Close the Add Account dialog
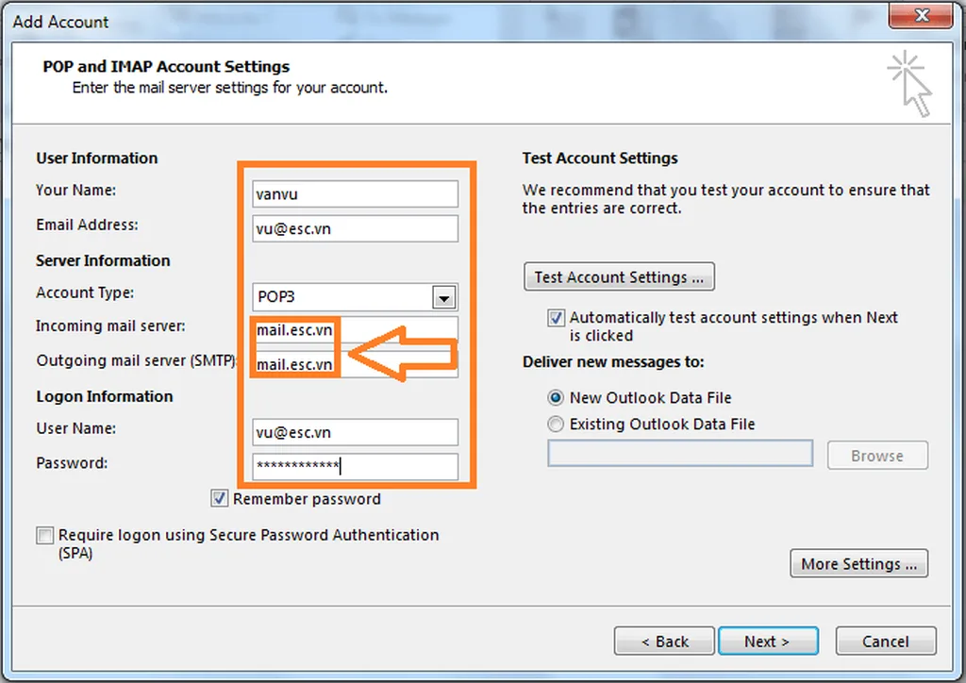 (921, 15)
